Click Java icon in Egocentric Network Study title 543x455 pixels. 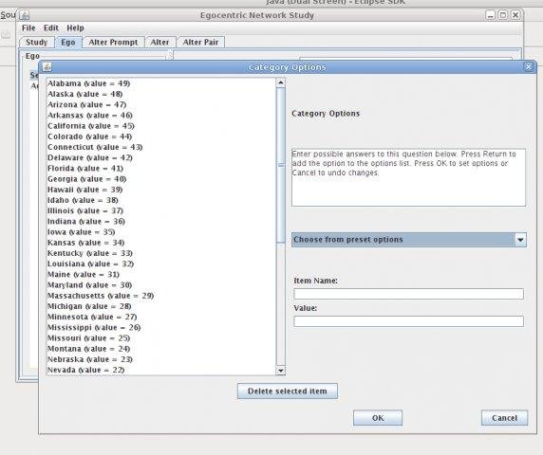pyautogui.click(x=25, y=15)
